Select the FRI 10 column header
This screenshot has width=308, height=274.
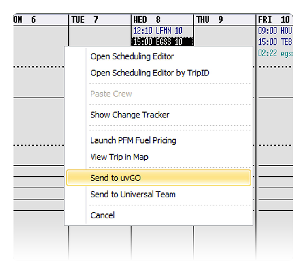[274, 19]
